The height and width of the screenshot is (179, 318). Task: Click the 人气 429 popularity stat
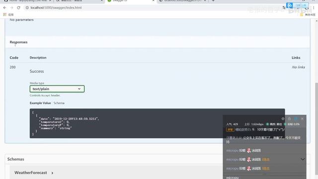click(x=232, y=124)
